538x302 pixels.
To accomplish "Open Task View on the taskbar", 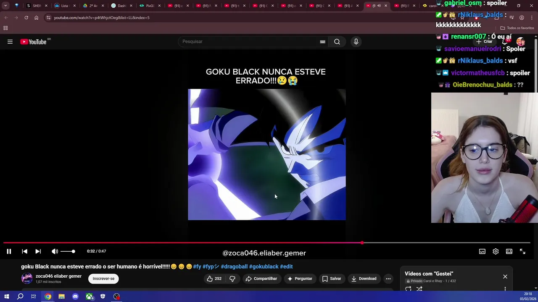I will coord(34,297).
